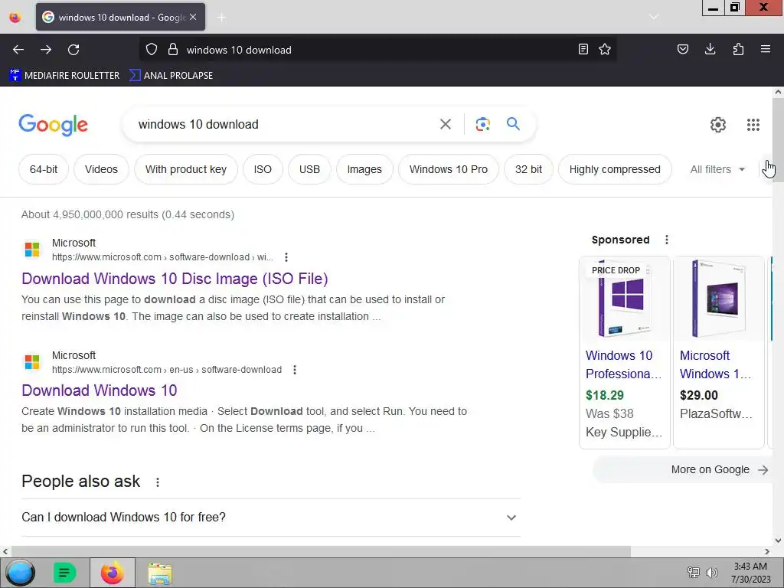Click the network tray icon
The height and width of the screenshot is (588, 784).
coord(694,573)
